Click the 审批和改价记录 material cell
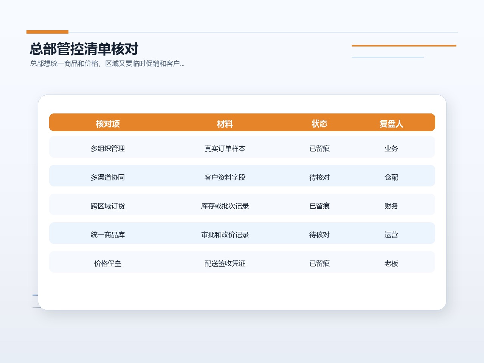Image resolution: width=484 pixels, height=363 pixels. pyautogui.click(x=225, y=235)
